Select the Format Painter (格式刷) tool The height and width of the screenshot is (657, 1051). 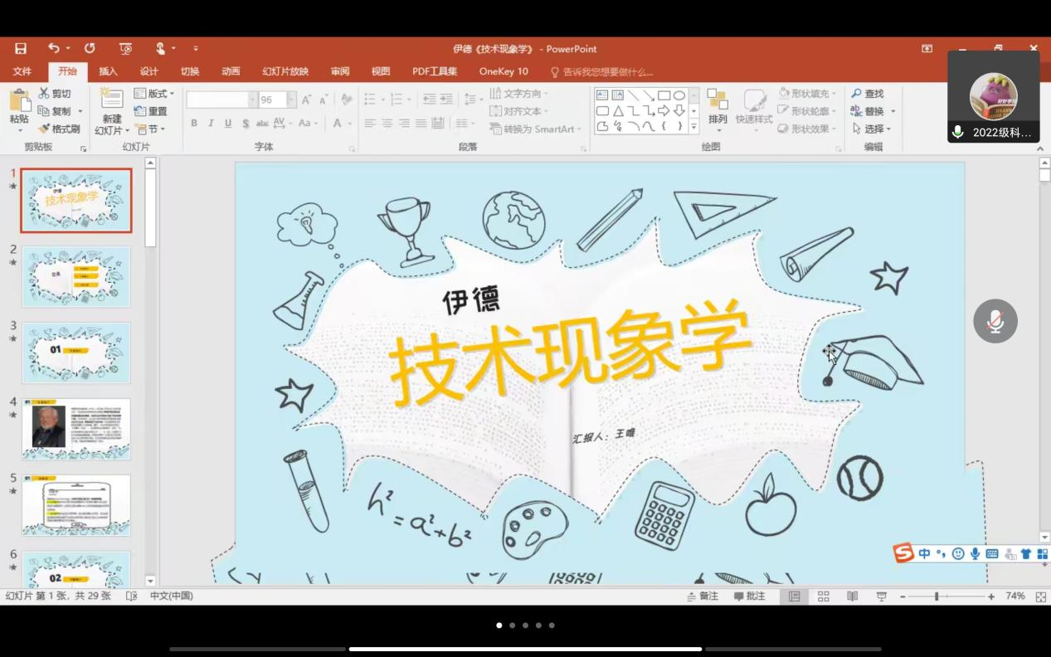(x=59, y=129)
